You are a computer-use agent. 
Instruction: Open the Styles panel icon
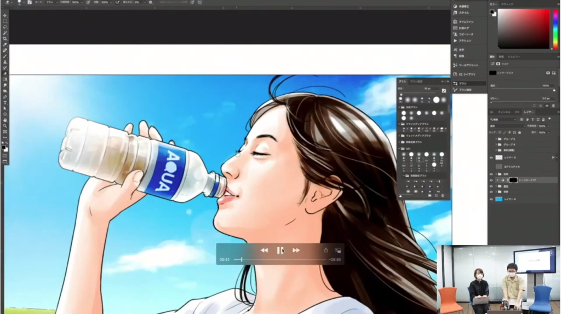(455, 13)
